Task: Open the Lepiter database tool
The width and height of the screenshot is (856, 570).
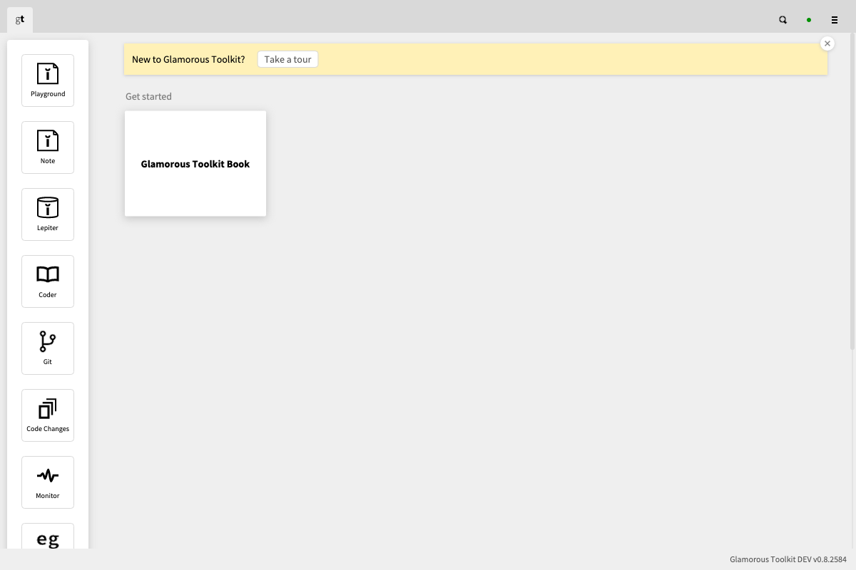Action: 48,214
